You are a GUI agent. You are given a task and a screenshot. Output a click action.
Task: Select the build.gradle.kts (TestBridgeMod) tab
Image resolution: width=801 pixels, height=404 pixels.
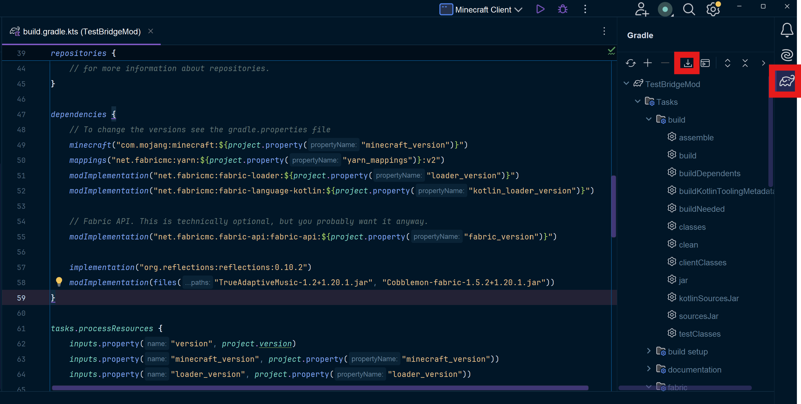coord(82,31)
